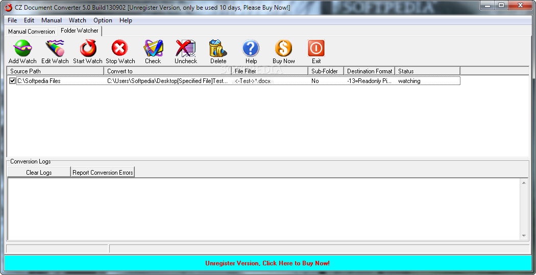Click the Delete trash can icon
The image size is (536, 275).
pyautogui.click(x=218, y=48)
